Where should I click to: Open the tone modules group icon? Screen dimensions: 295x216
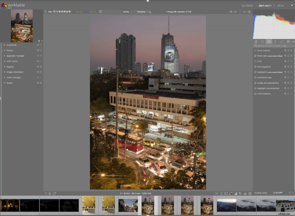pos(269,42)
